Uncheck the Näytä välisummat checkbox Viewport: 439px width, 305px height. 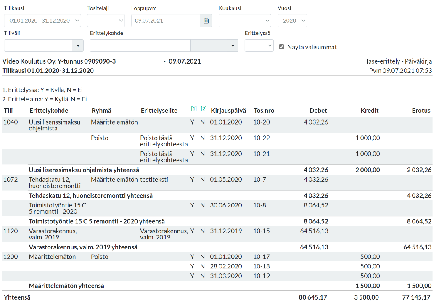[281, 47]
